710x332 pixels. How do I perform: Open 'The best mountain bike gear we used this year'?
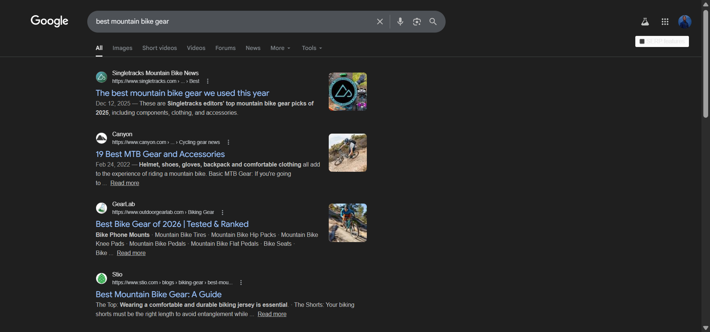(x=182, y=93)
